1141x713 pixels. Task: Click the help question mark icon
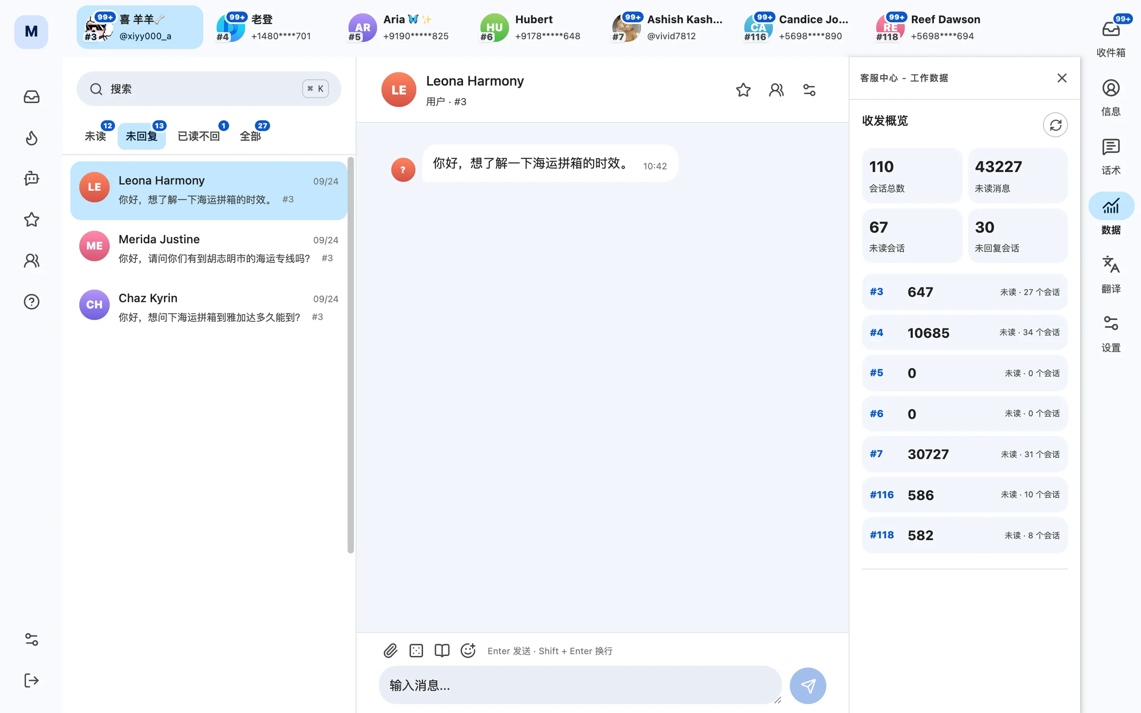31,301
